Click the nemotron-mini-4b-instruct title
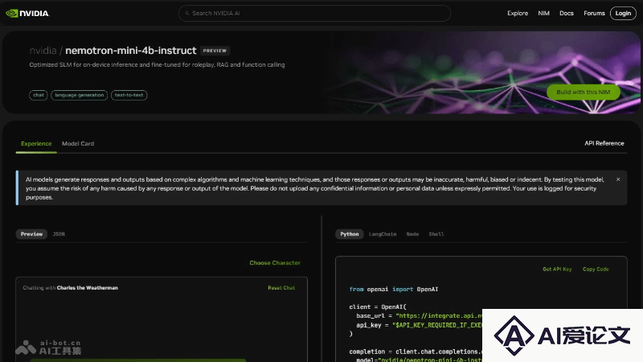 point(131,51)
